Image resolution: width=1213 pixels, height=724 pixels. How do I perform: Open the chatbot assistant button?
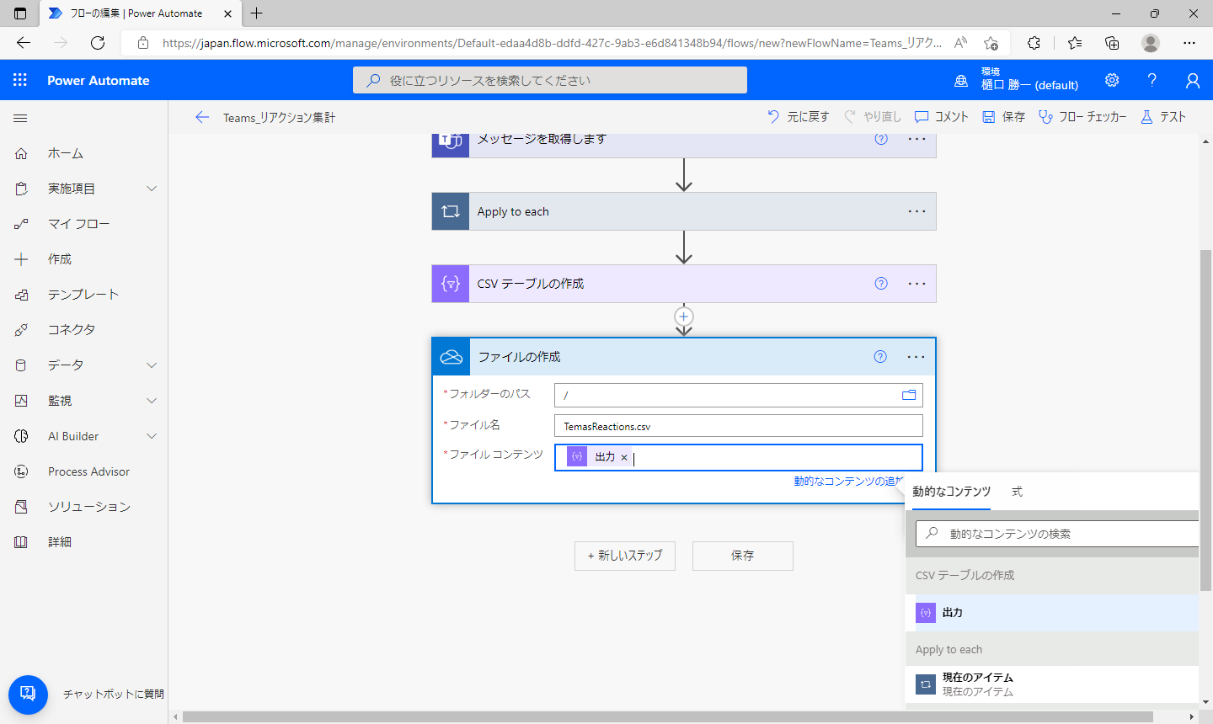pos(28,695)
